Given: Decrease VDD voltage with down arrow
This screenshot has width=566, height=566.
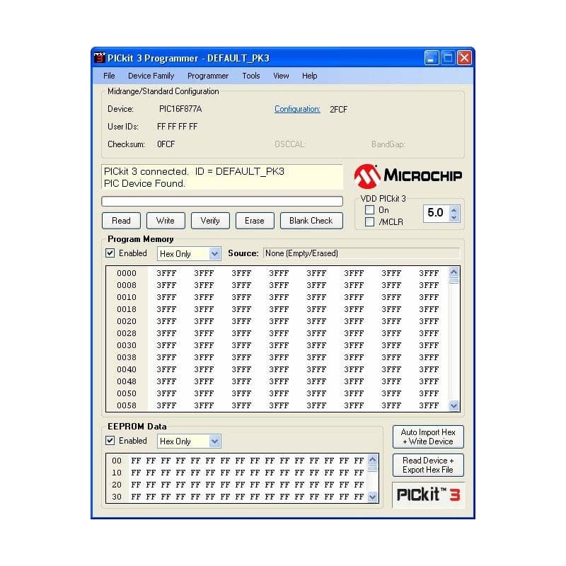Looking at the screenshot, I should pos(454,217).
